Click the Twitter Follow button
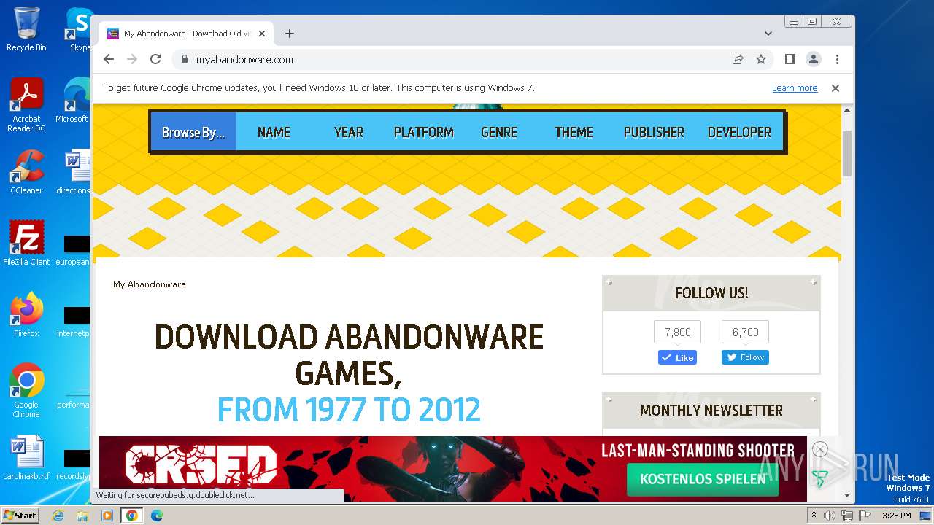This screenshot has height=525, width=934. point(745,357)
